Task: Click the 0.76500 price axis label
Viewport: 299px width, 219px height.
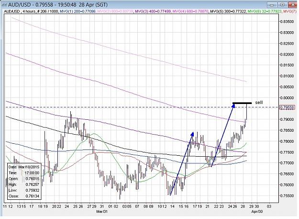Action: pyautogui.click(x=287, y=174)
